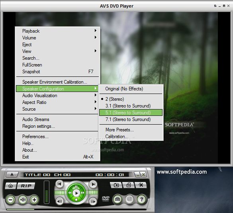Mute sound using the speaker button
Viewport: 233px width, 213px height.
23,200
